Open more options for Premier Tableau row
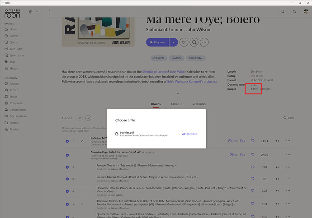Viewport: 312px width, 218px height. coord(288,179)
